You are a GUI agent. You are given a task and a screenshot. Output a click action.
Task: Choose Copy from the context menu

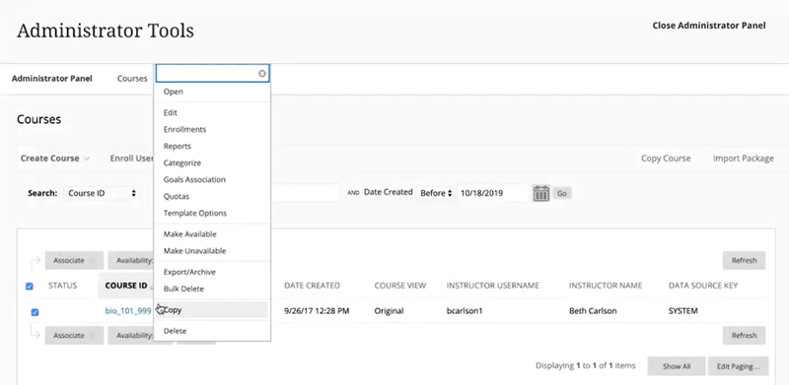[x=212, y=310]
